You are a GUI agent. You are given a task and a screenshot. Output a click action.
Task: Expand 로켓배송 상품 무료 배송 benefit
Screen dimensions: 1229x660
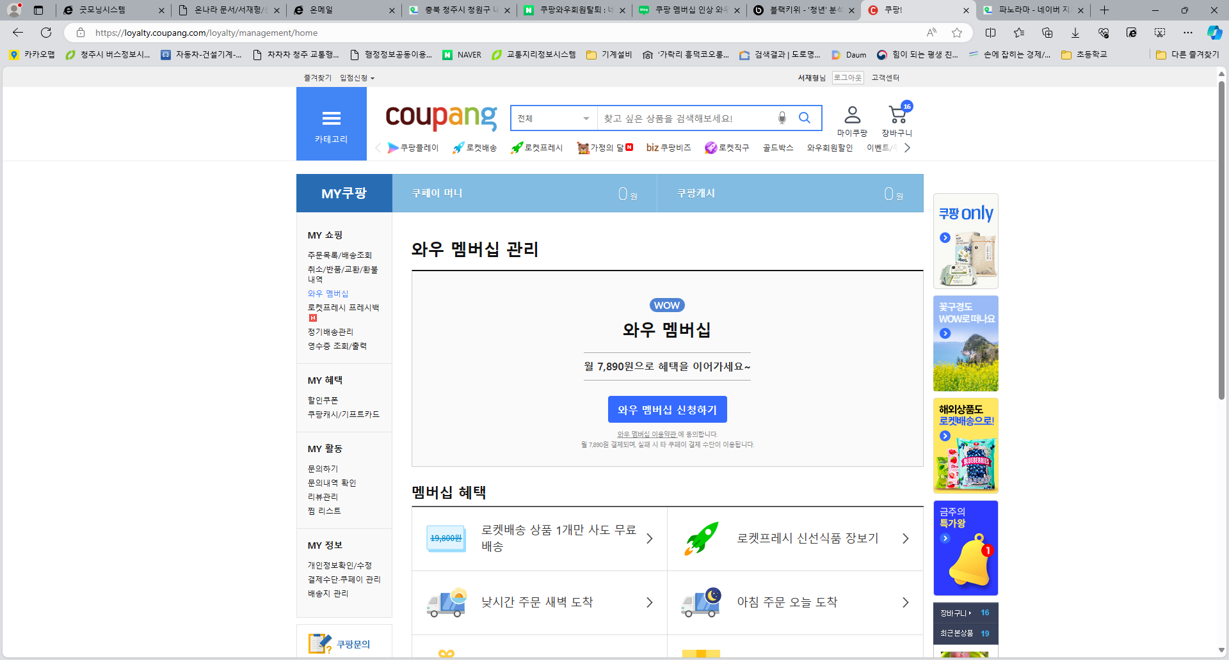tap(540, 538)
